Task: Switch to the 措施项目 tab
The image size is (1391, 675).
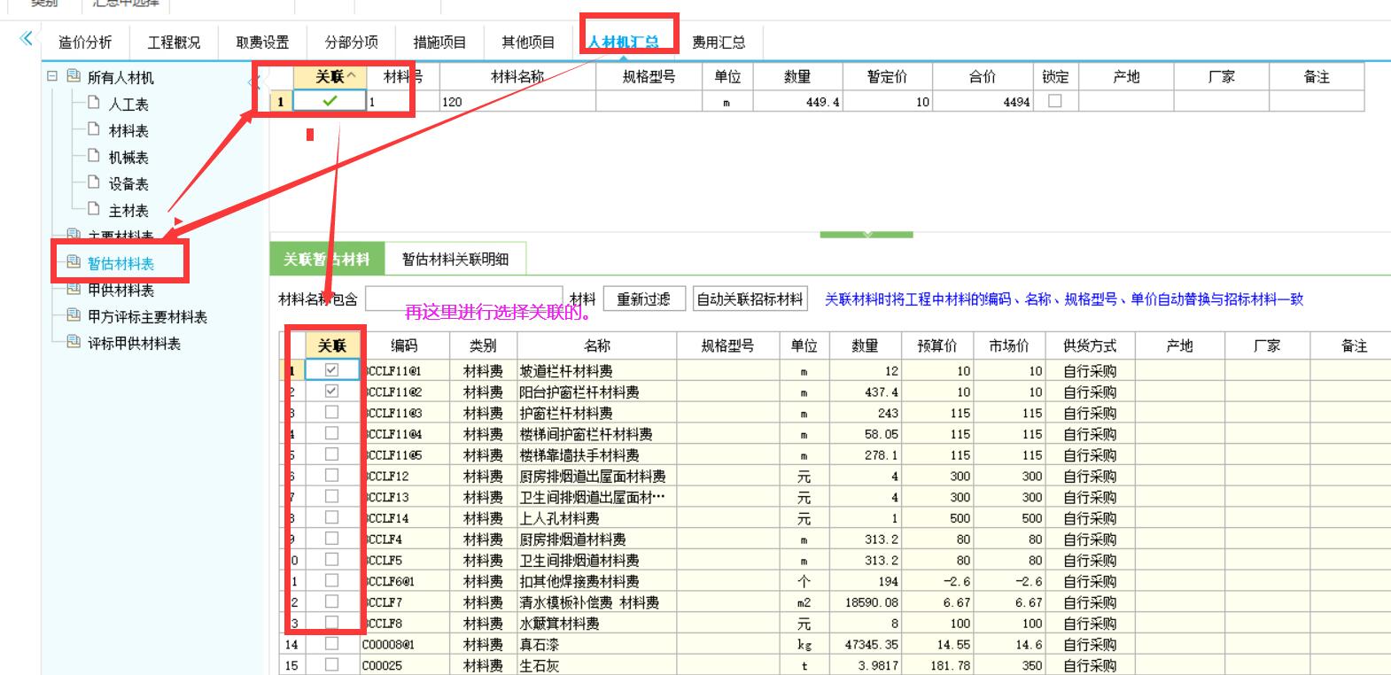Action: click(x=439, y=42)
